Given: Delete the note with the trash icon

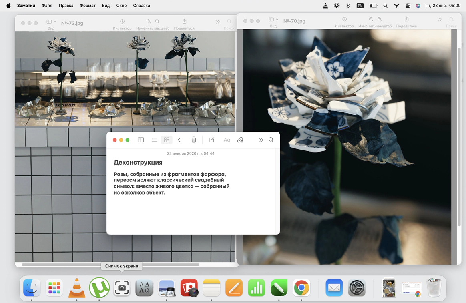Looking at the screenshot, I should point(194,140).
